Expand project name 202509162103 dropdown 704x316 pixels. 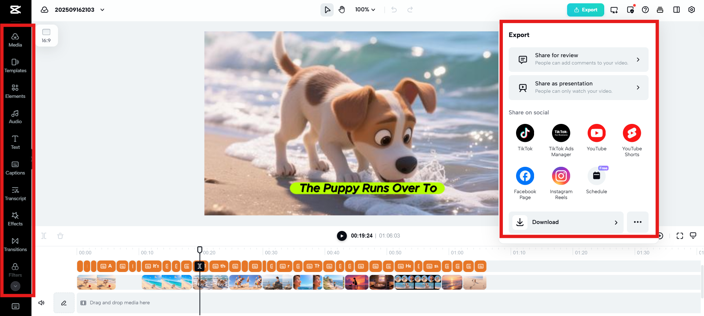(102, 10)
